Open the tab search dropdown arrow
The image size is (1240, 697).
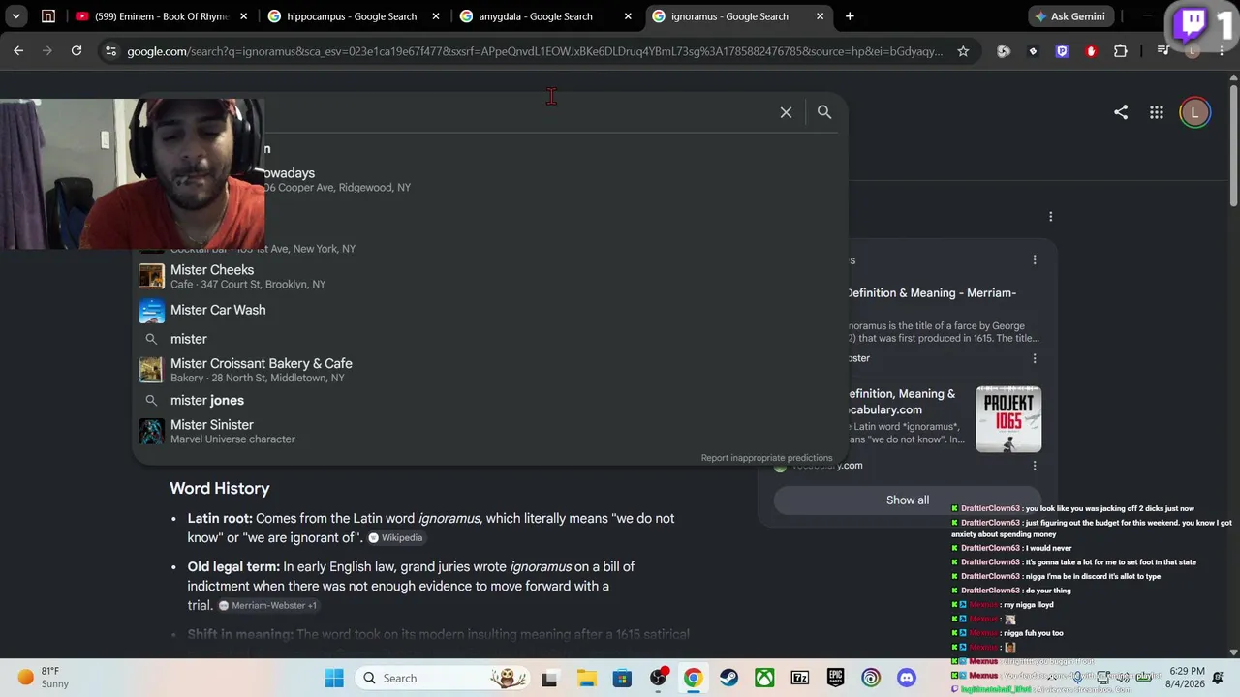[x=15, y=16]
